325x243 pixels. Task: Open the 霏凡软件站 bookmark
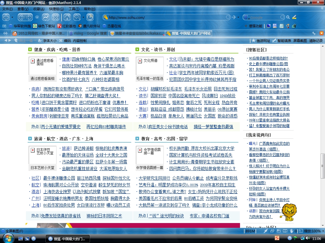point(89,26)
